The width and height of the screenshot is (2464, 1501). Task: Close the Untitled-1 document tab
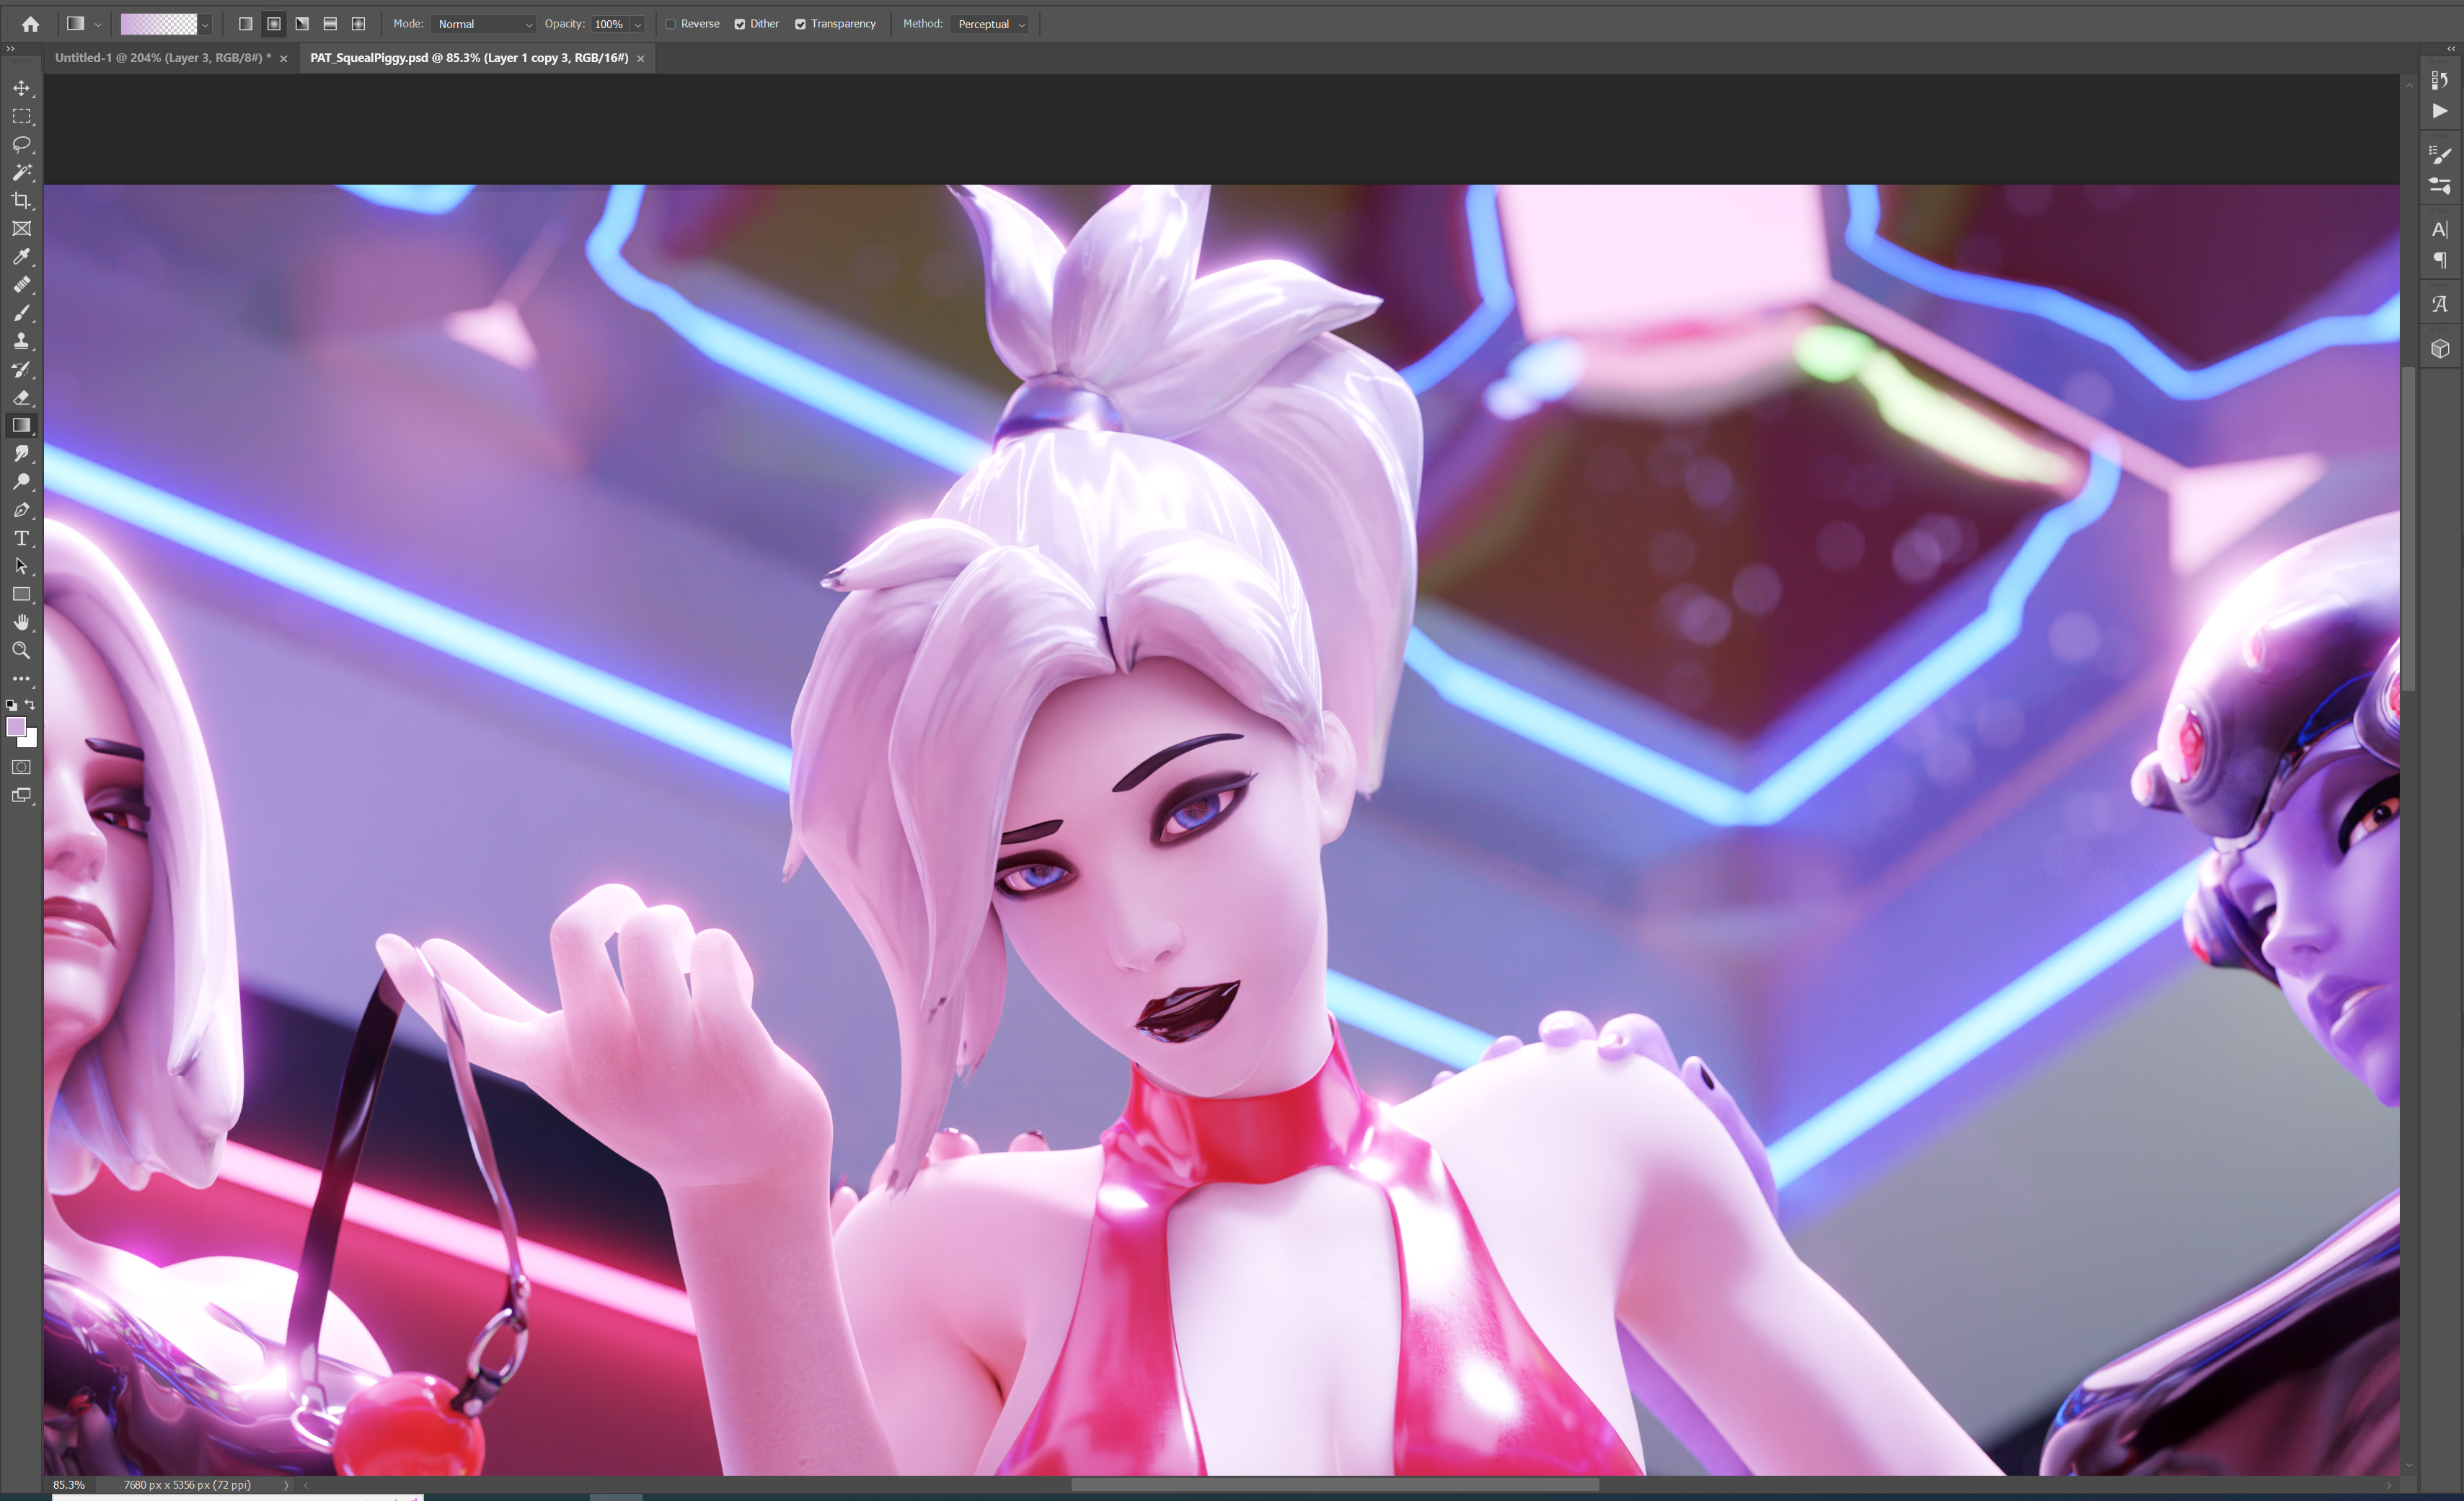[284, 59]
